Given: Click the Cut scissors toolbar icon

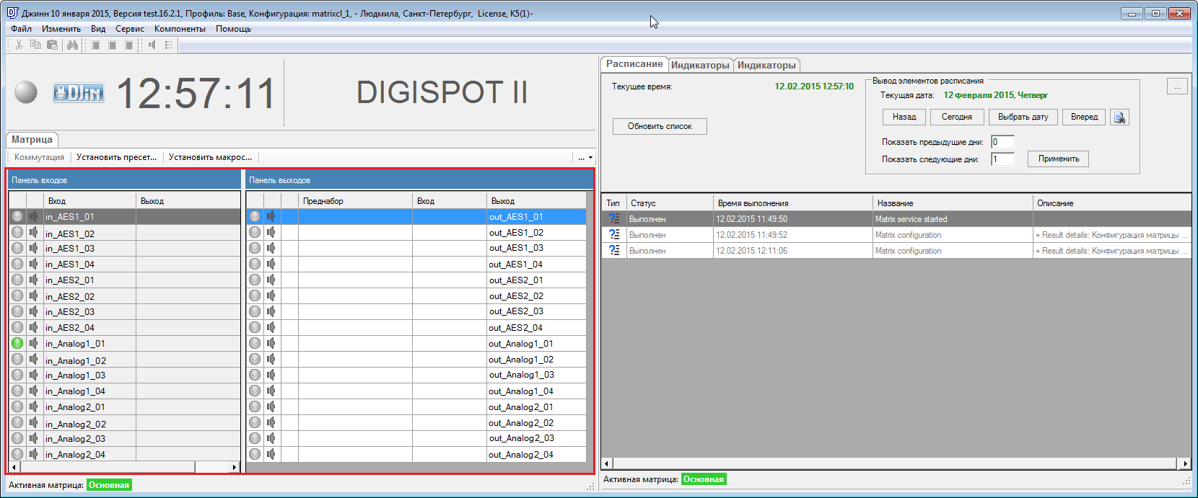Looking at the screenshot, I should pyautogui.click(x=19, y=45).
